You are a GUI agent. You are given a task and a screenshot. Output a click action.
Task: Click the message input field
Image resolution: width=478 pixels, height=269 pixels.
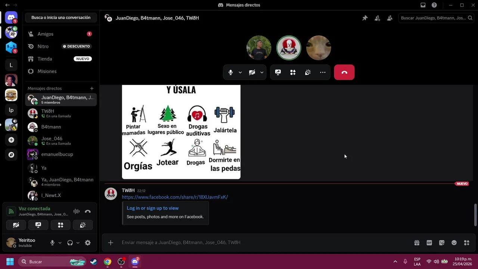point(261,243)
